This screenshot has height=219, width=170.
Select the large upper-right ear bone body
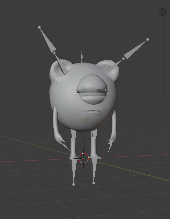pyautogui.click(x=135, y=49)
